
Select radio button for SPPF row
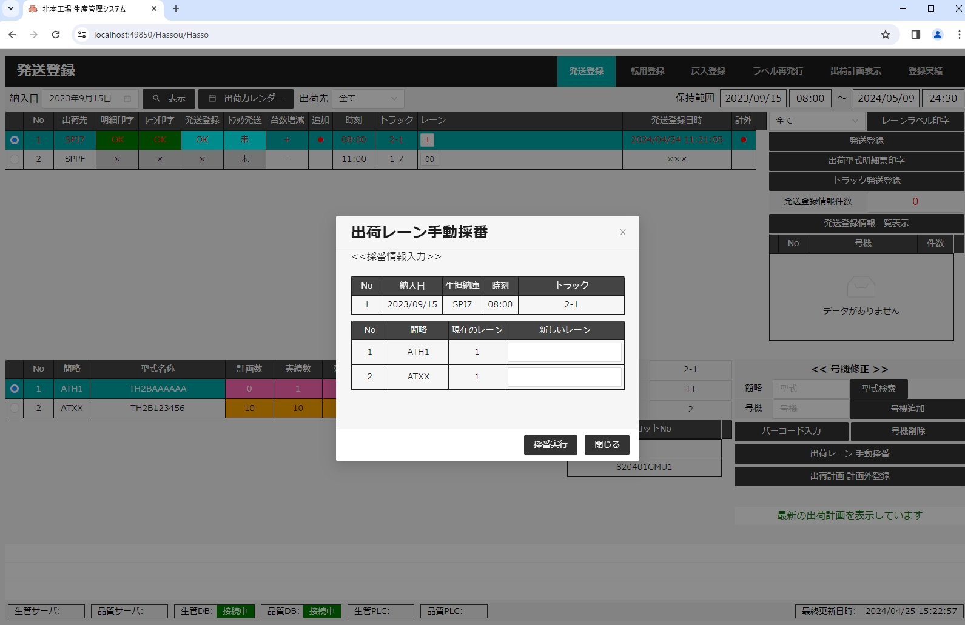tap(15, 159)
